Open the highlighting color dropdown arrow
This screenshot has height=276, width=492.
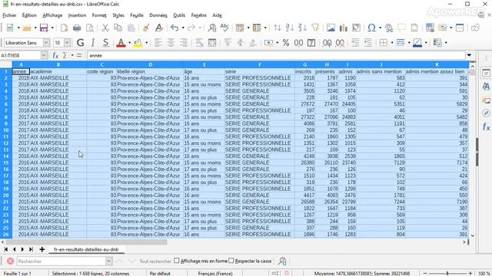(147, 43)
